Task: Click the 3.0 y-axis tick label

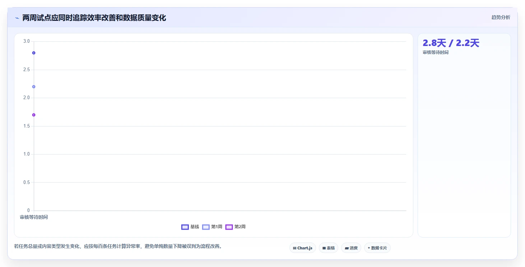Action: 27,41
